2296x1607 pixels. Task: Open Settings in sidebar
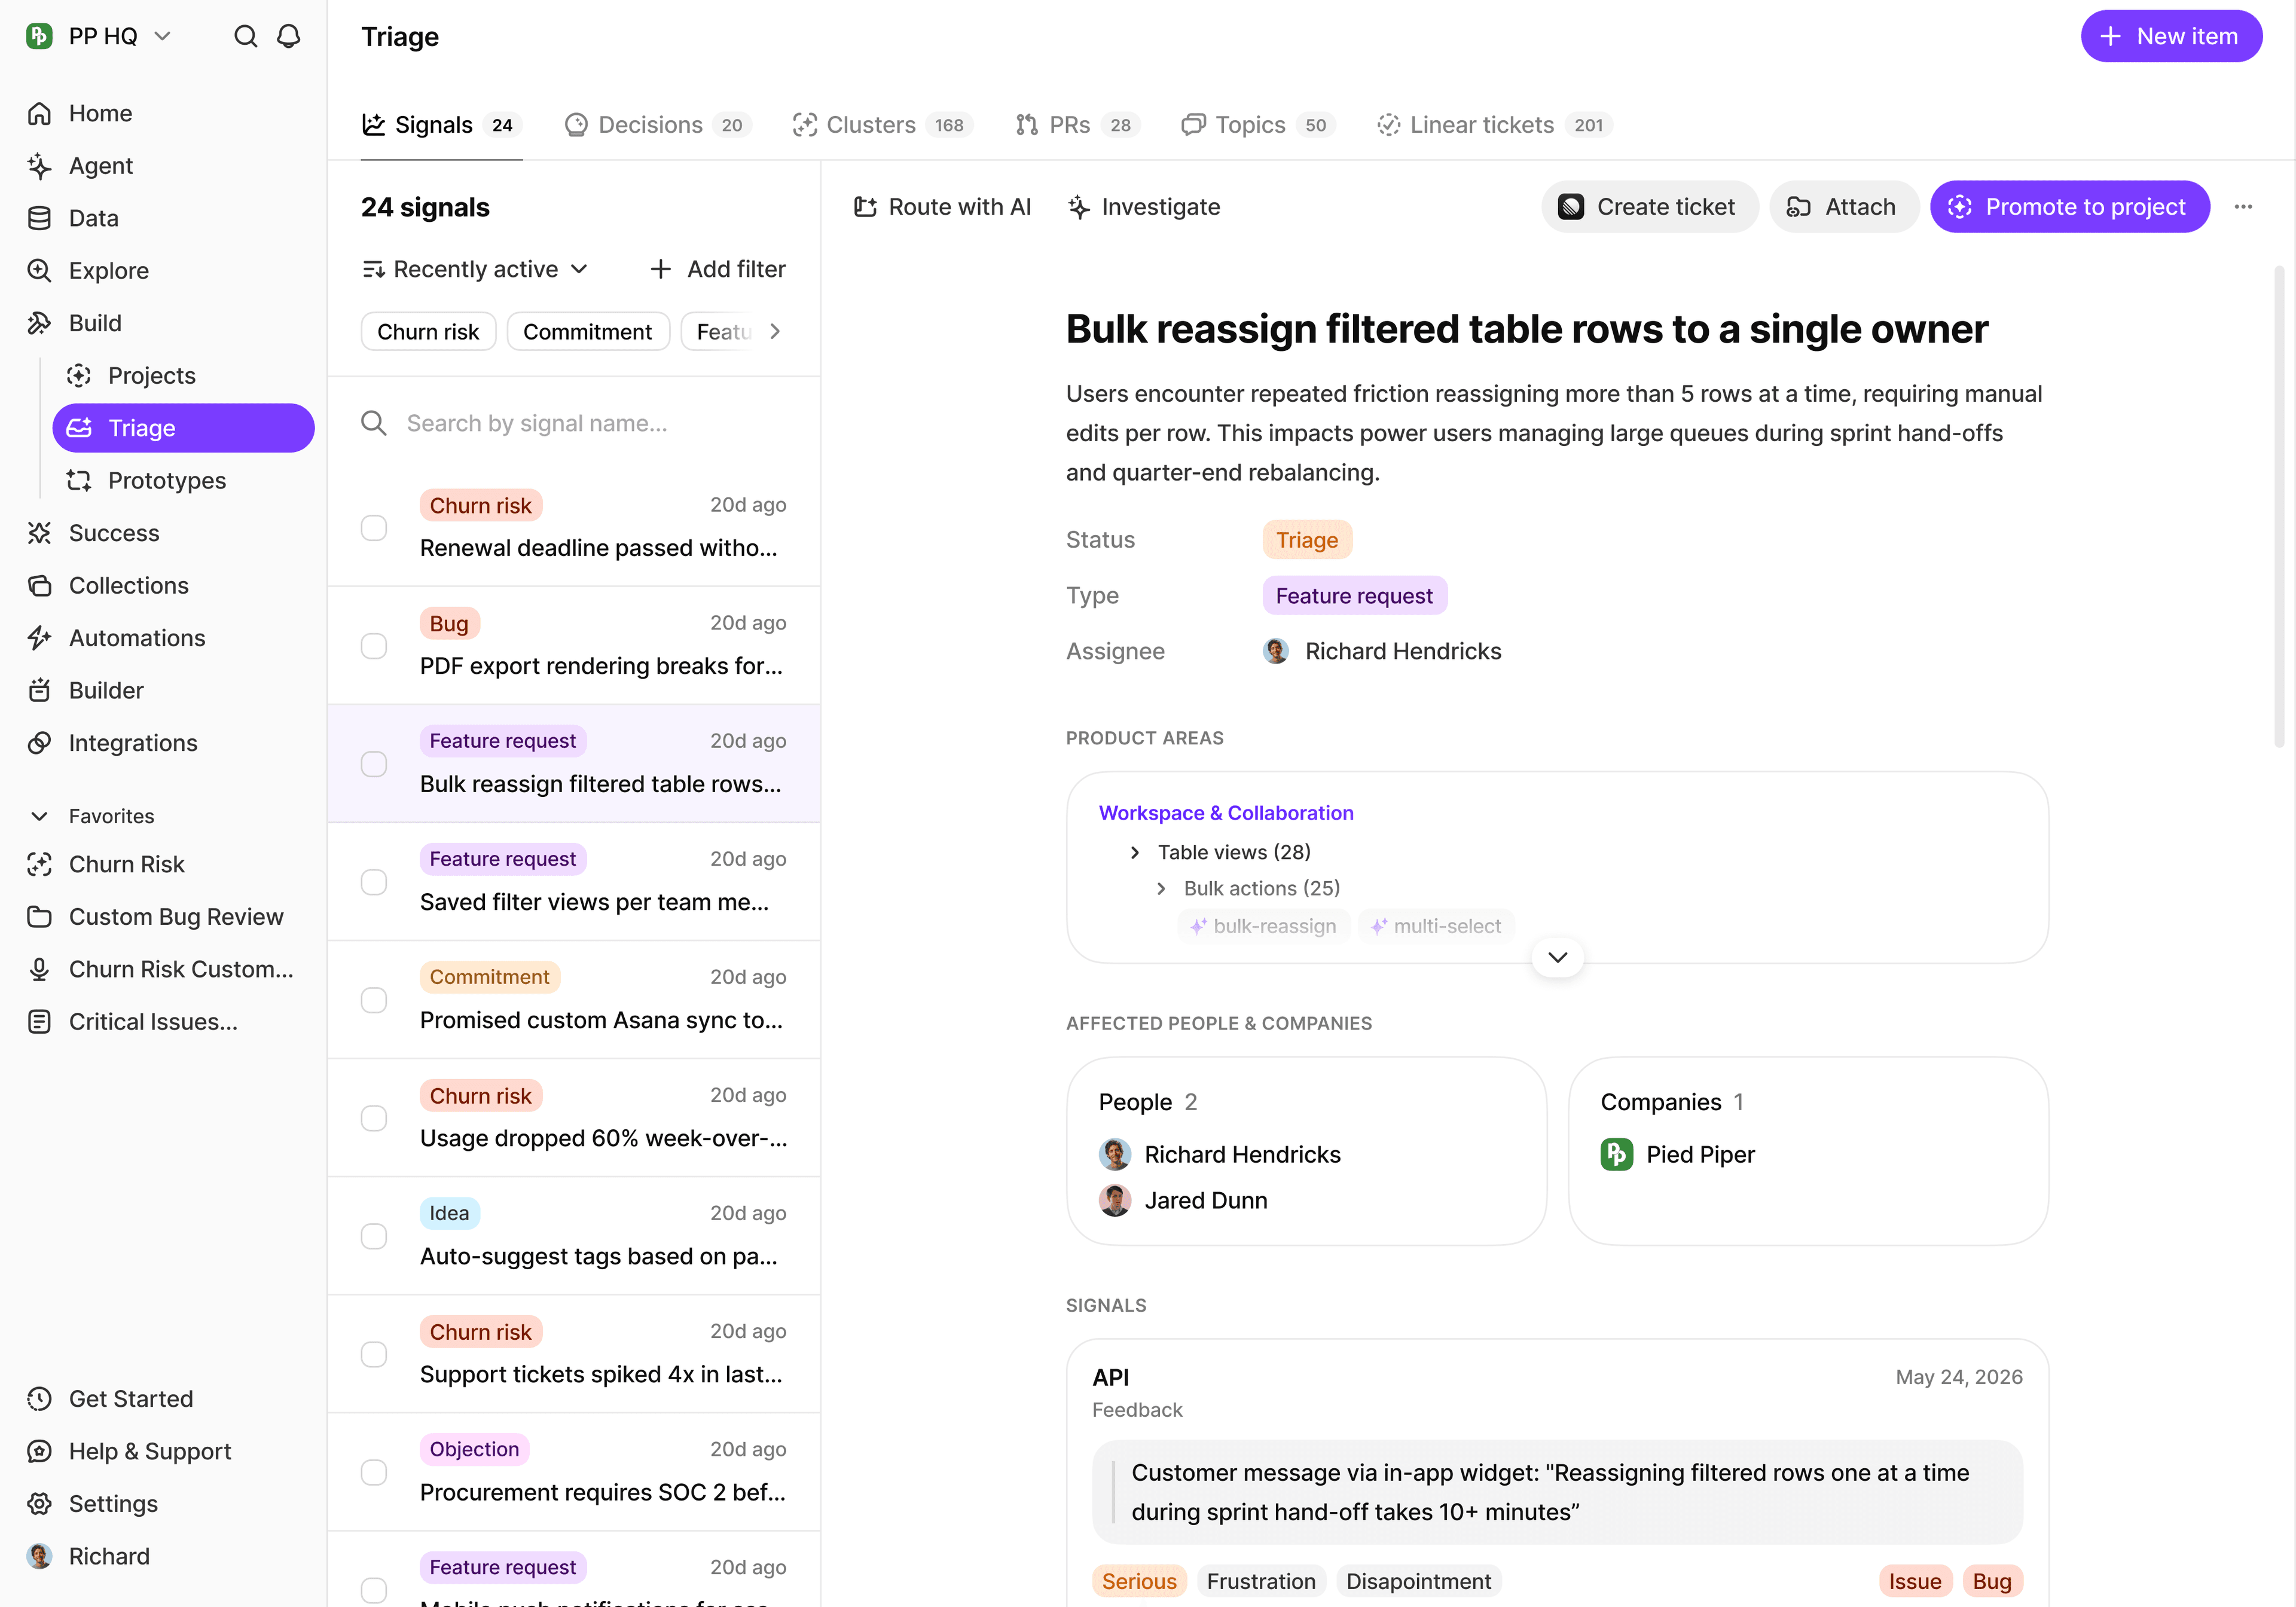tap(112, 1504)
